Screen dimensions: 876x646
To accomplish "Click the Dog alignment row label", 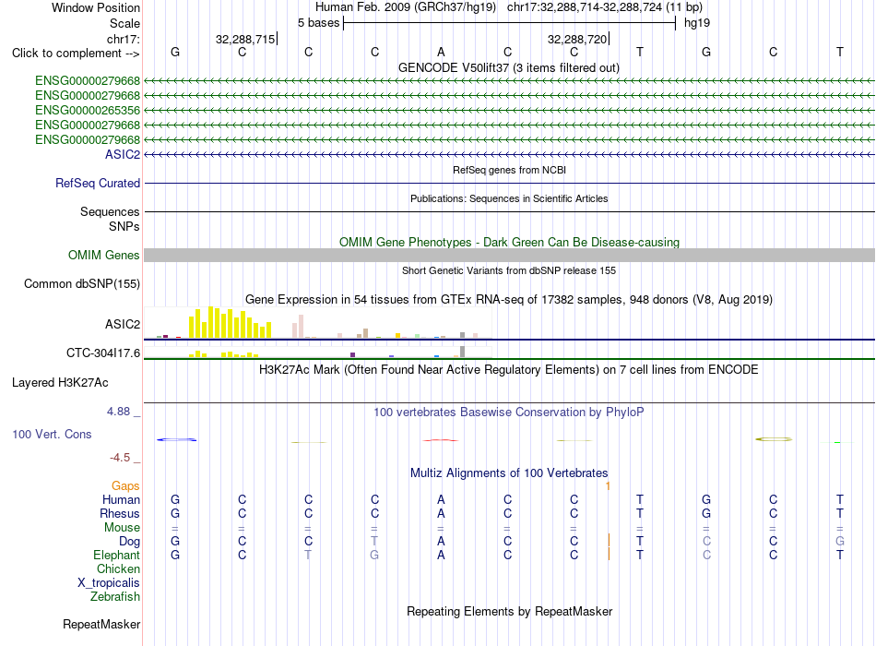I will click(x=129, y=542).
